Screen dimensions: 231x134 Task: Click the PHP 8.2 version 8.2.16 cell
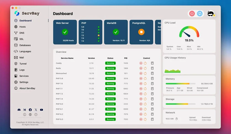(x=91, y=114)
